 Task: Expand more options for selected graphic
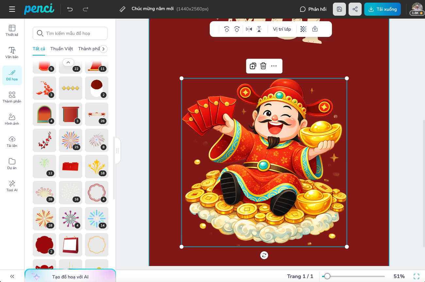click(x=274, y=66)
